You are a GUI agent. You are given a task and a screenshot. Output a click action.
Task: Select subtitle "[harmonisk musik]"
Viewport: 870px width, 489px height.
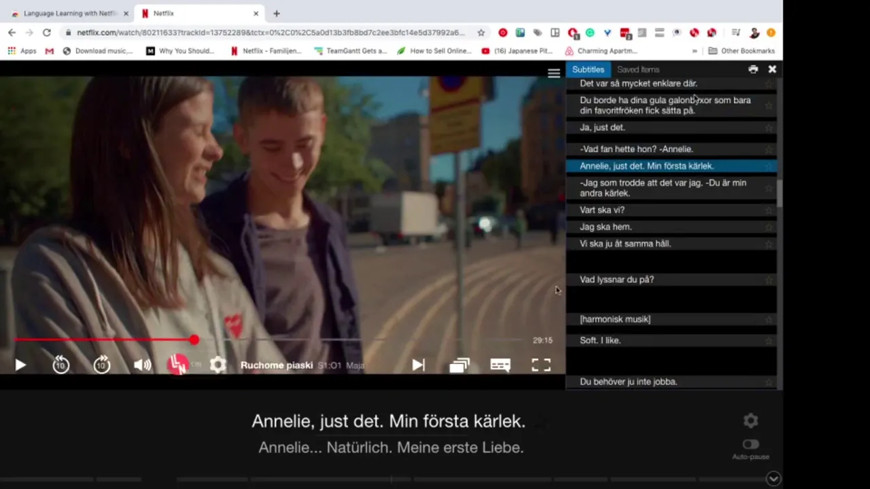(x=672, y=319)
